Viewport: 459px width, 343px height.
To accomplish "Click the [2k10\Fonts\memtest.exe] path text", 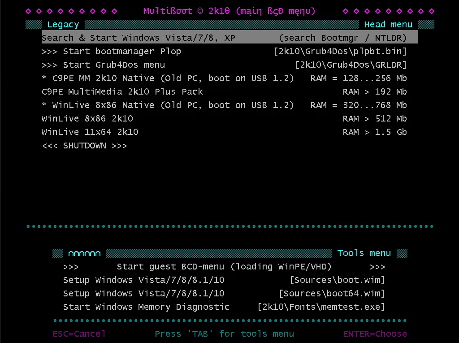I will (x=321, y=307).
